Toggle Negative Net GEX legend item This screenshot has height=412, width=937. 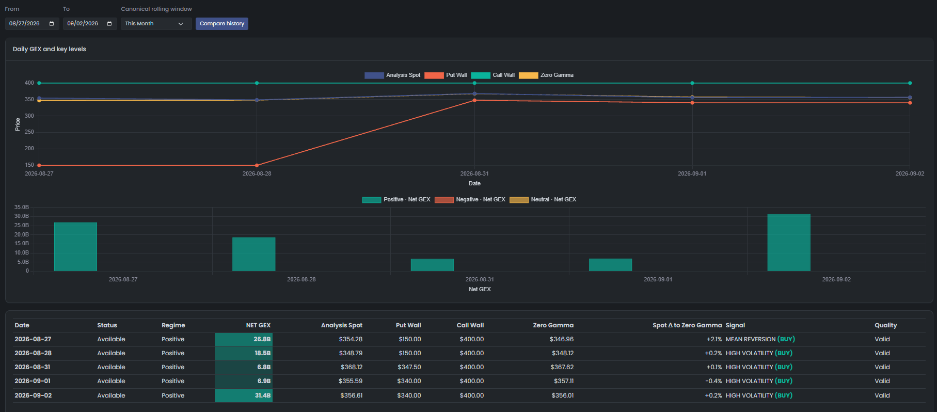tap(470, 200)
